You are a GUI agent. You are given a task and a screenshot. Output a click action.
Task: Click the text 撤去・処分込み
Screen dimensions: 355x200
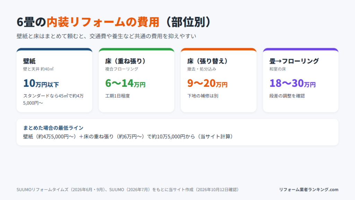pos(202,69)
